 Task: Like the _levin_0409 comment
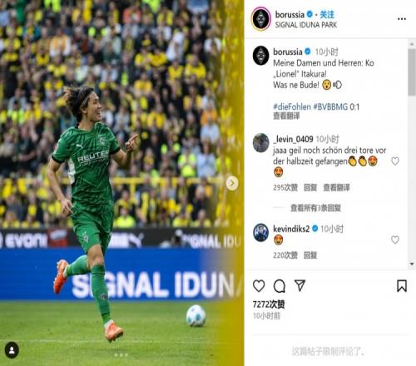[x=395, y=161]
